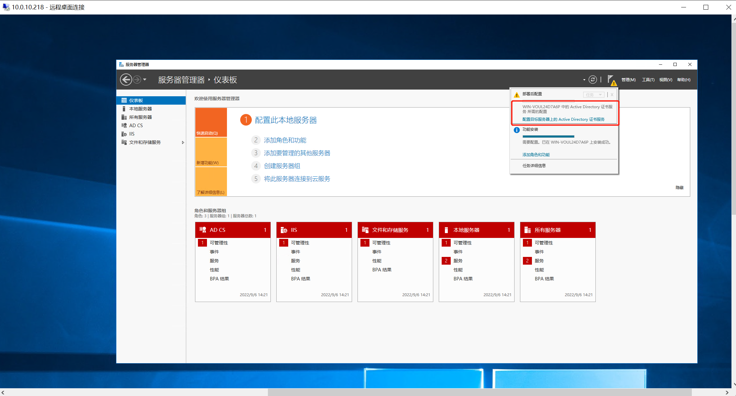
Task: Open the 本地服务器 tile header
Action: tap(476, 230)
